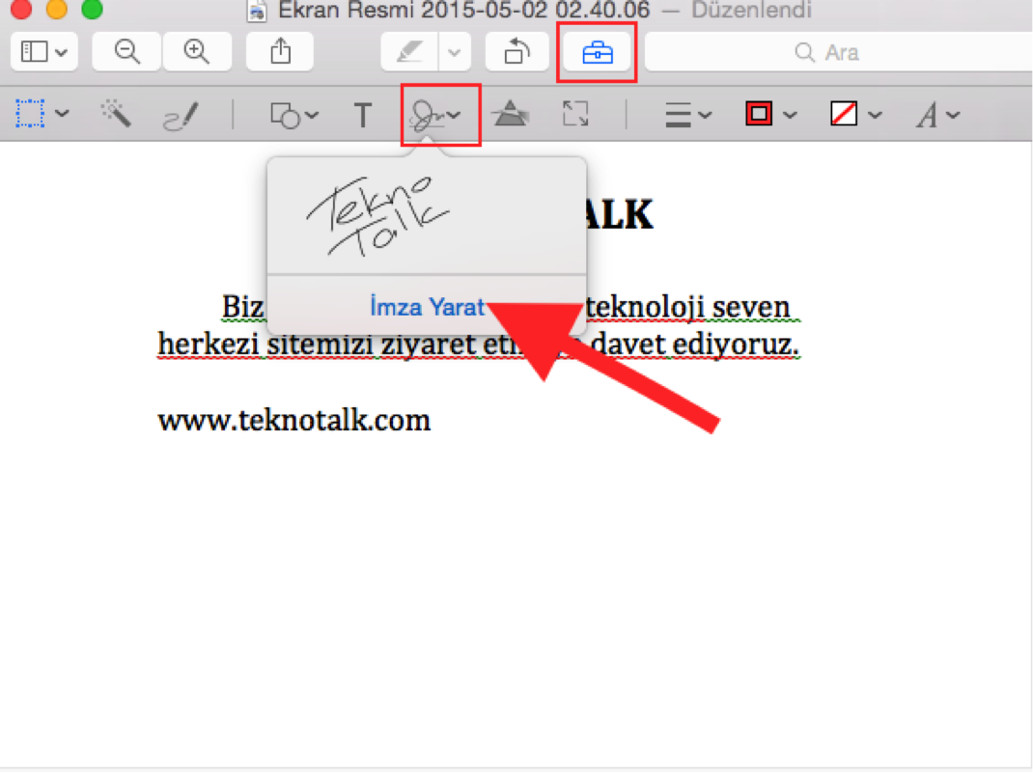Open the Shapes tool menu

(293, 115)
